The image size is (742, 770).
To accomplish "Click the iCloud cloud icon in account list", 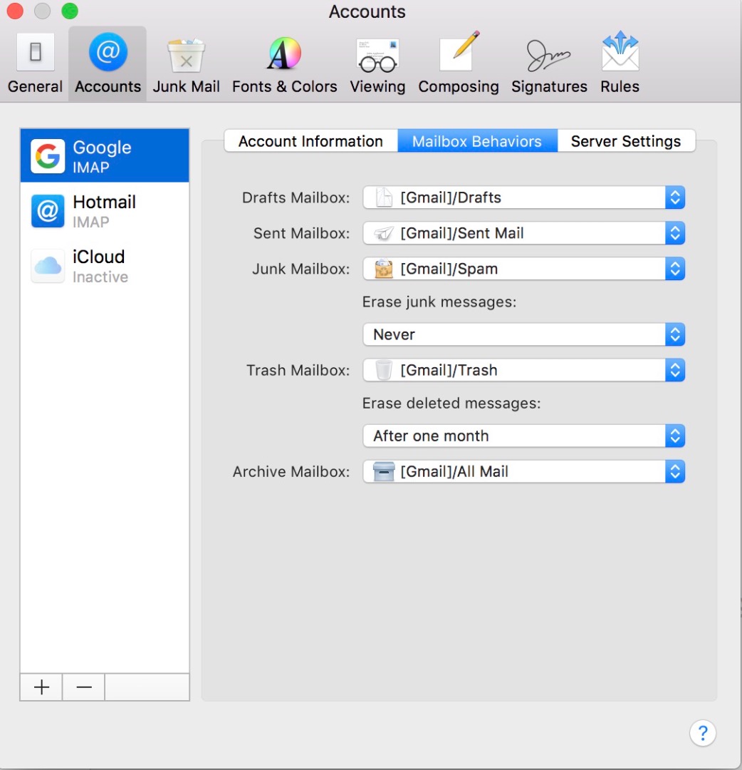I will click(48, 266).
